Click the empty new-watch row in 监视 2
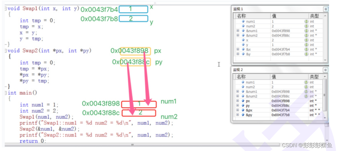Screen dimensions: 337x151 (279, 119)
